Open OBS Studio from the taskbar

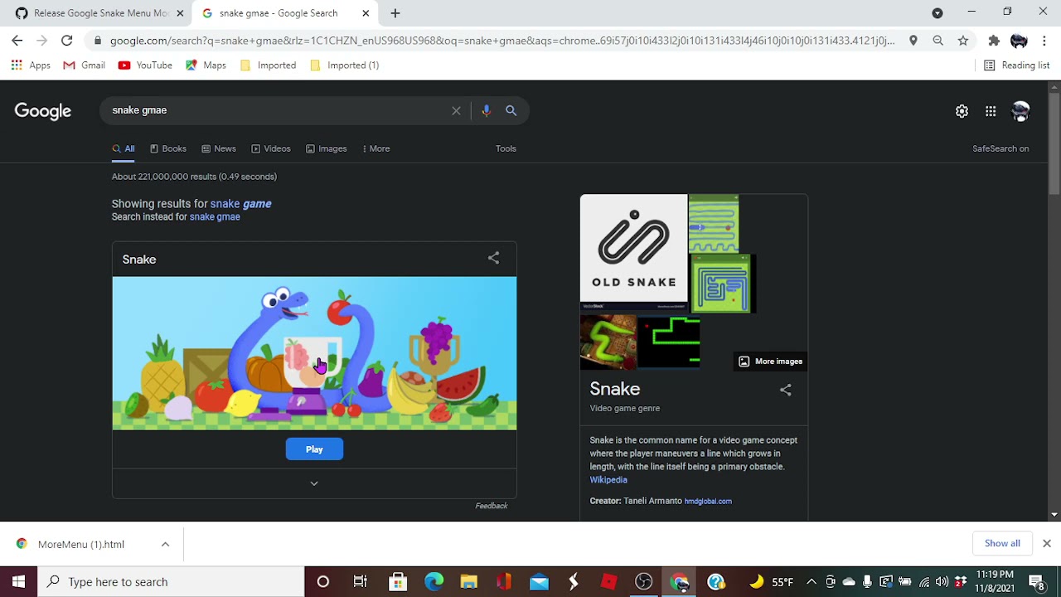[644, 581]
